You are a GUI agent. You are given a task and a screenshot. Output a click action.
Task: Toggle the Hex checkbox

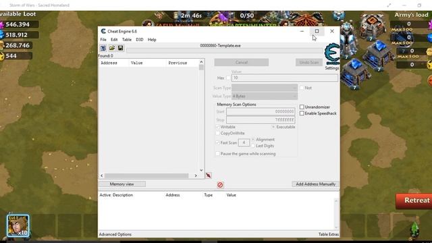228,78
